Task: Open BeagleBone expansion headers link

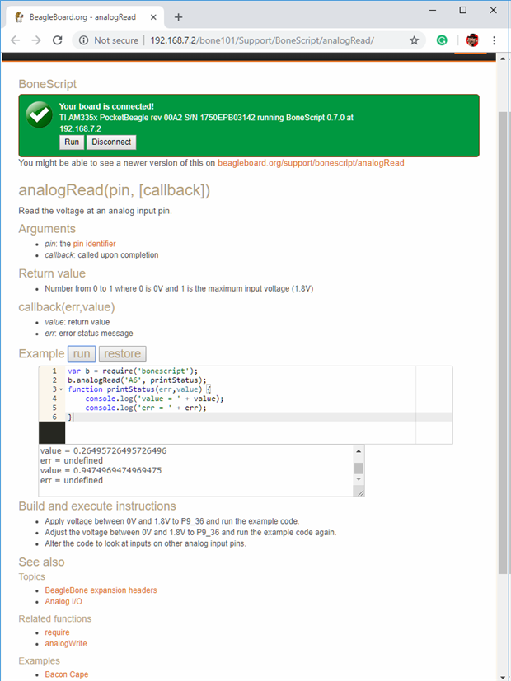Action: coord(101,590)
